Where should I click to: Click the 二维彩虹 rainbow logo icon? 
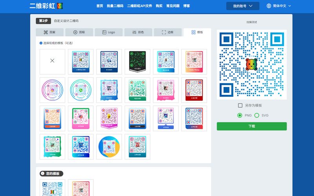(59, 6)
